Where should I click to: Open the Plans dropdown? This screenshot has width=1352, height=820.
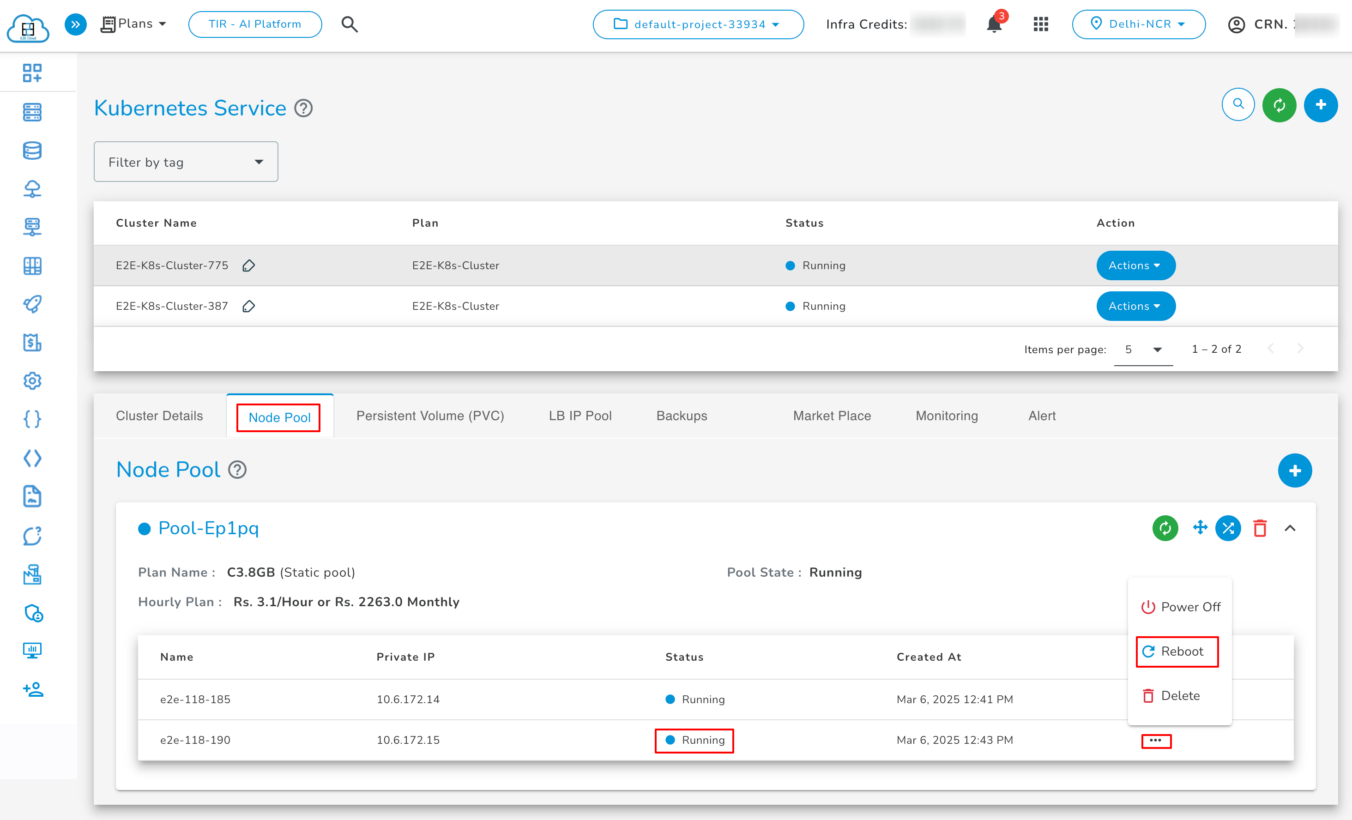133,24
